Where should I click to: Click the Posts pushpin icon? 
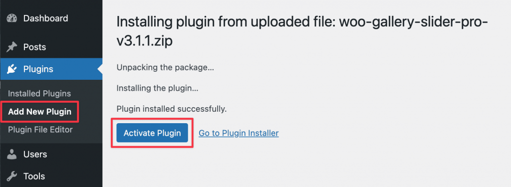[x=12, y=47]
